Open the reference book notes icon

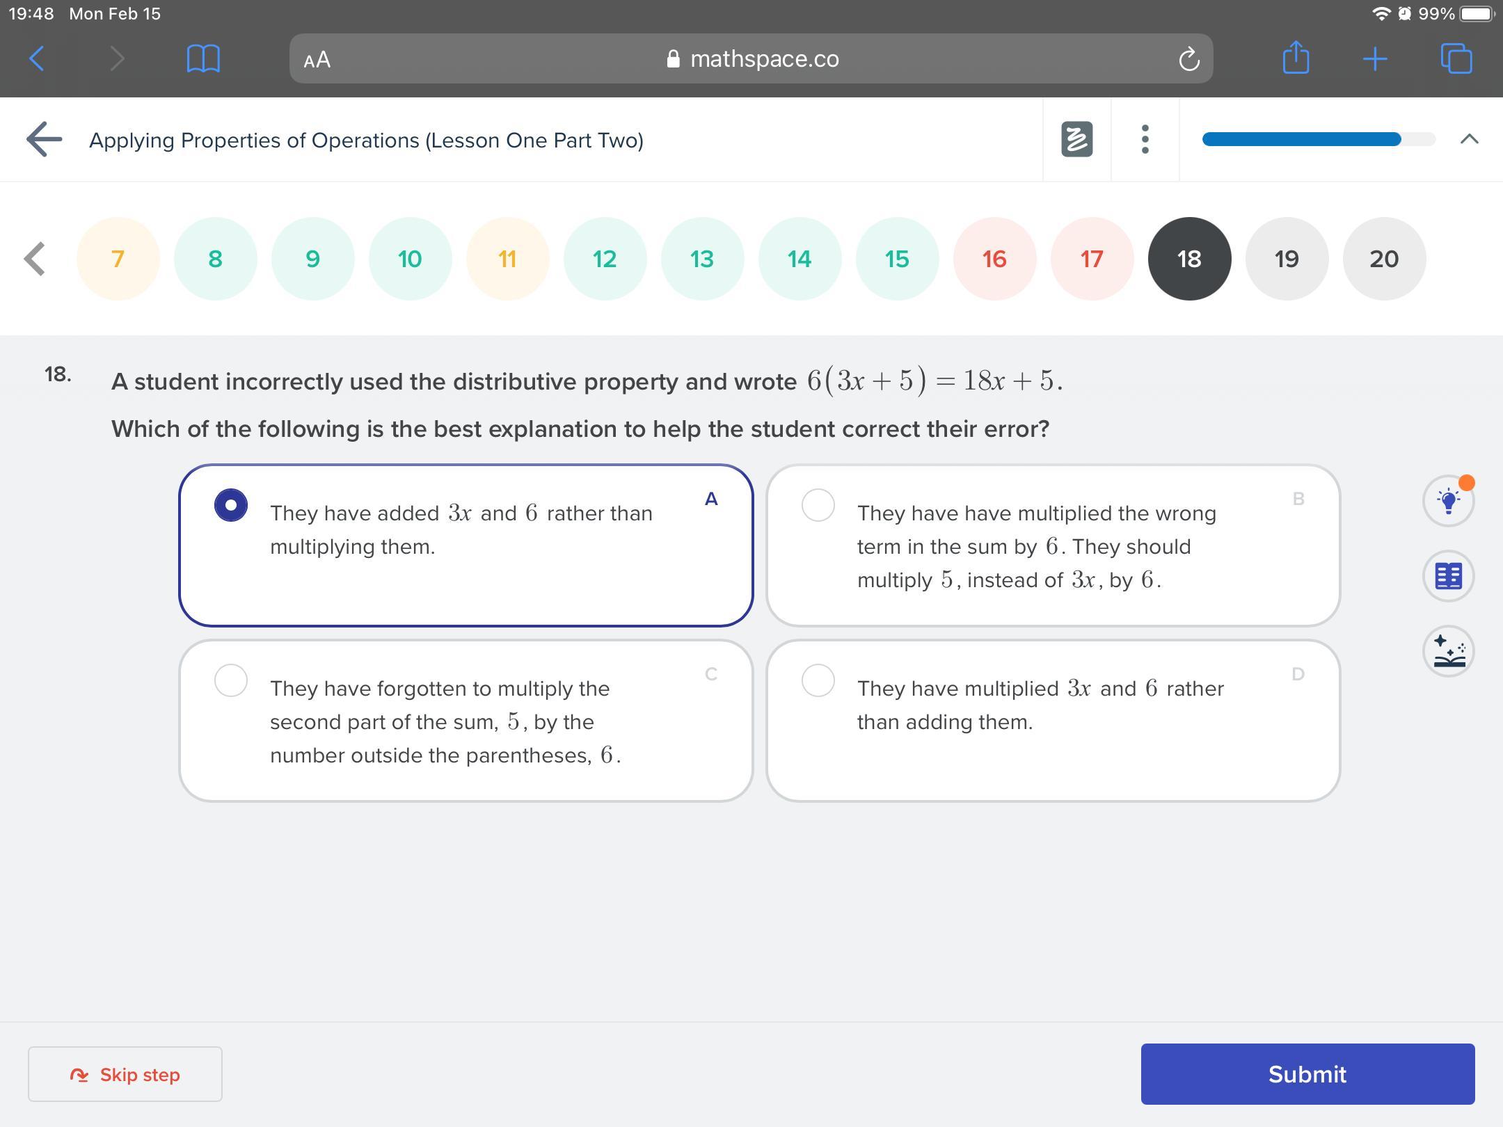point(1448,576)
